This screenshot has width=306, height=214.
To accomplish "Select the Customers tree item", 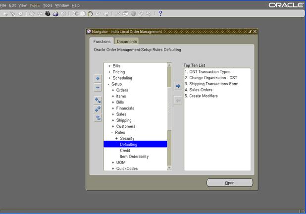I will click(126, 126).
